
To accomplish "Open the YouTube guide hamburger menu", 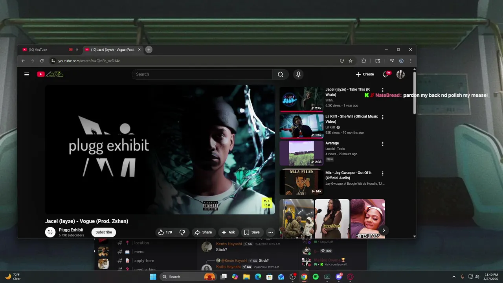I will (27, 74).
